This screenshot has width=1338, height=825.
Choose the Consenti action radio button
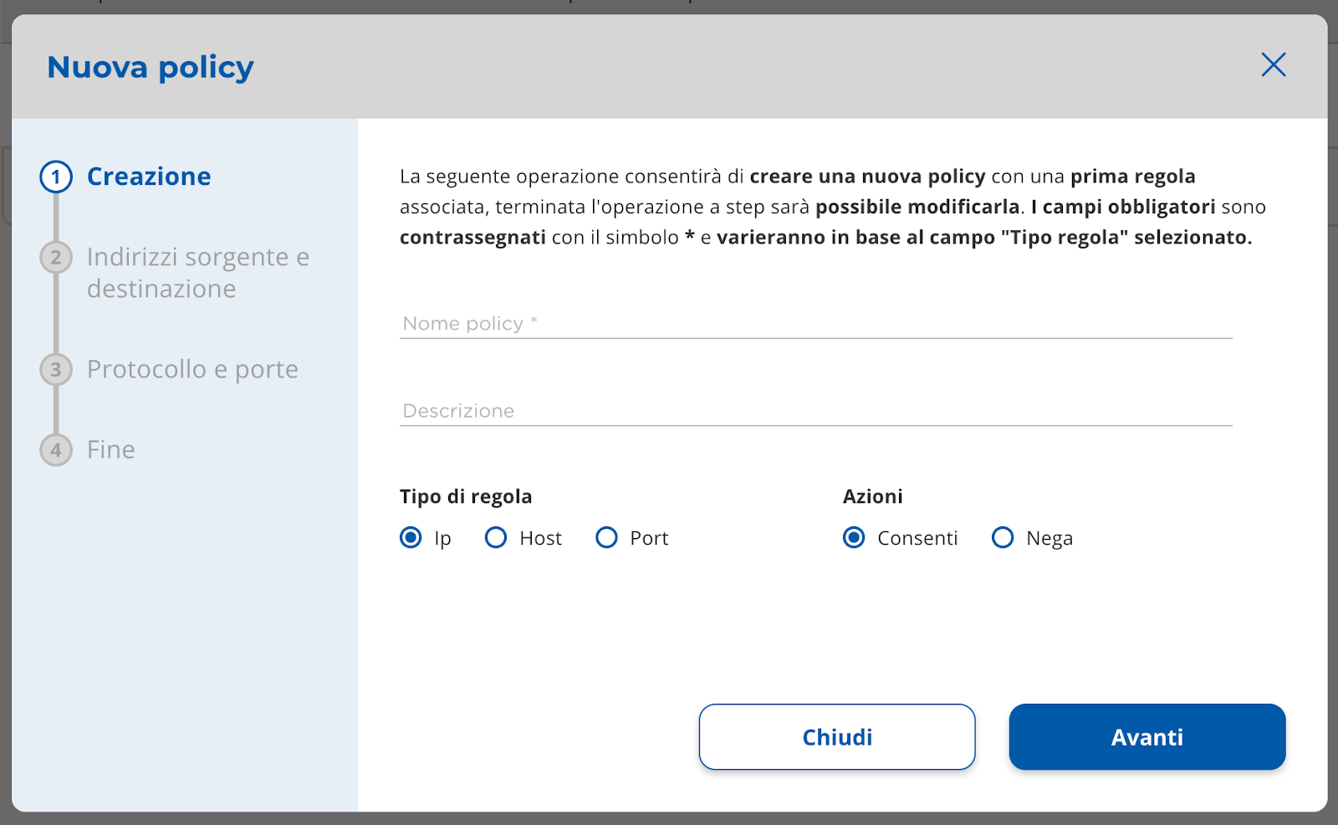[x=854, y=537]
